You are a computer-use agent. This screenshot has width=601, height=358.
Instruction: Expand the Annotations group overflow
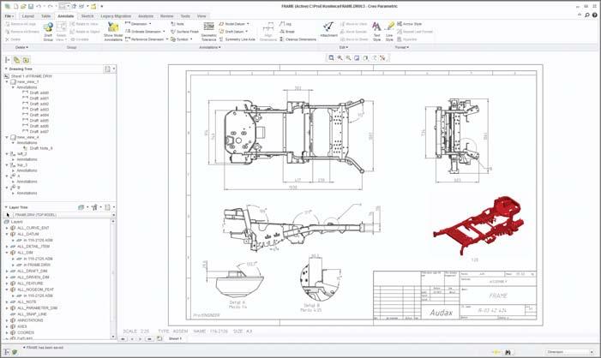210,47
